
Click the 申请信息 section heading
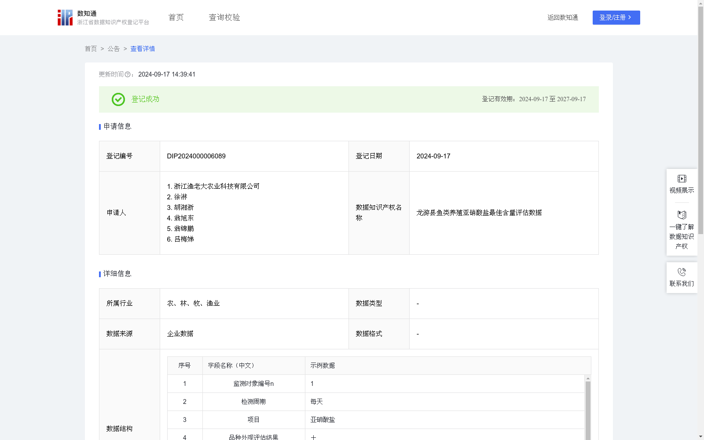(x=117, y=127)
